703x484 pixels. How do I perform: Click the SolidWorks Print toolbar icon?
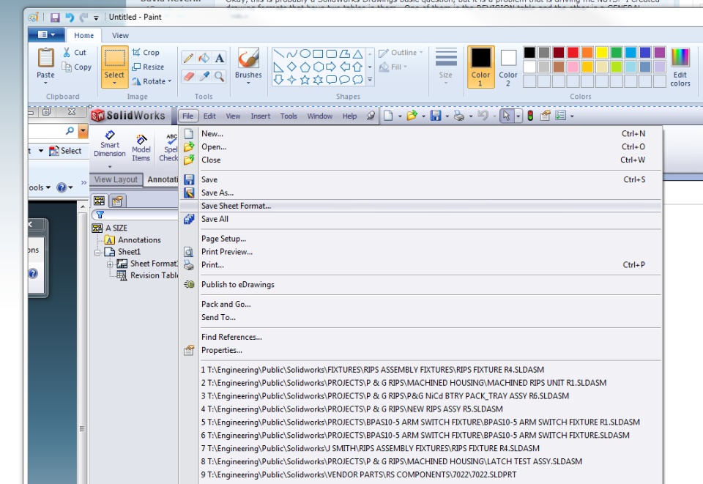[458, 116]
